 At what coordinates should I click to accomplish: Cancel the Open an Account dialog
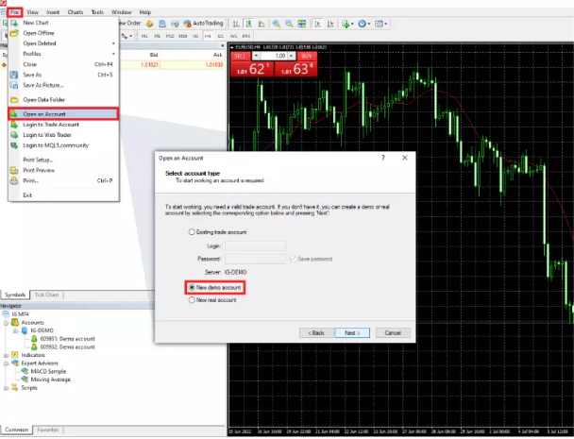point(393,333)
